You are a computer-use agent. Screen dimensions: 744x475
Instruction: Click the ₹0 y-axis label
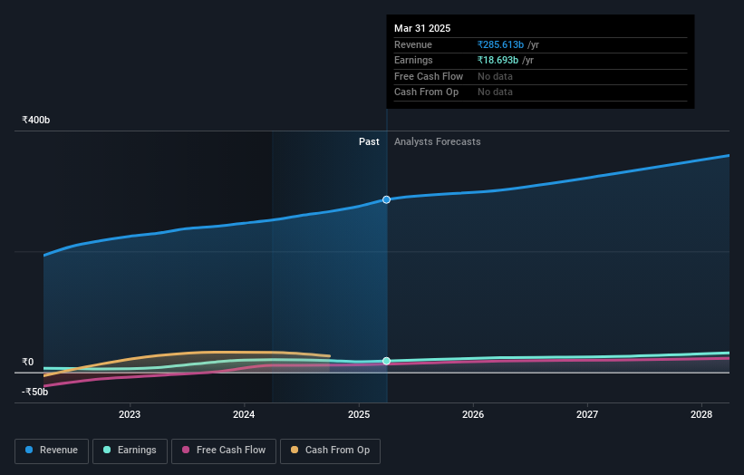28,362
